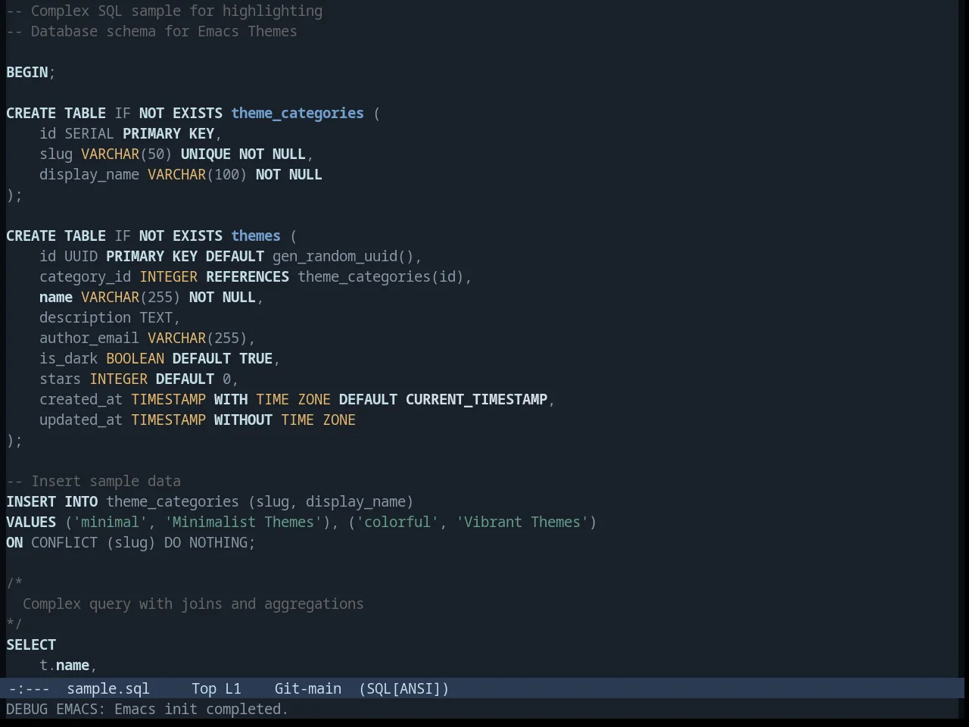Click the 'VALUES' keyword

pos(31,522)
